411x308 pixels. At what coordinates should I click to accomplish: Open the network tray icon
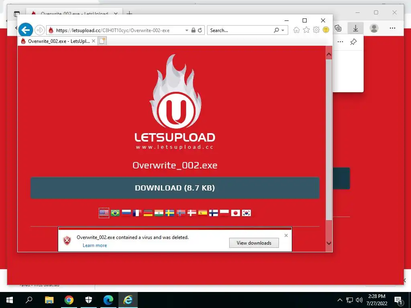[x=350, y=300]
